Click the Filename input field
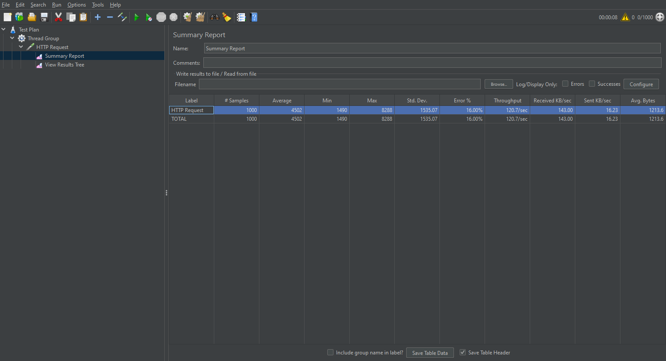666x361 pixels. coord(340,84)
